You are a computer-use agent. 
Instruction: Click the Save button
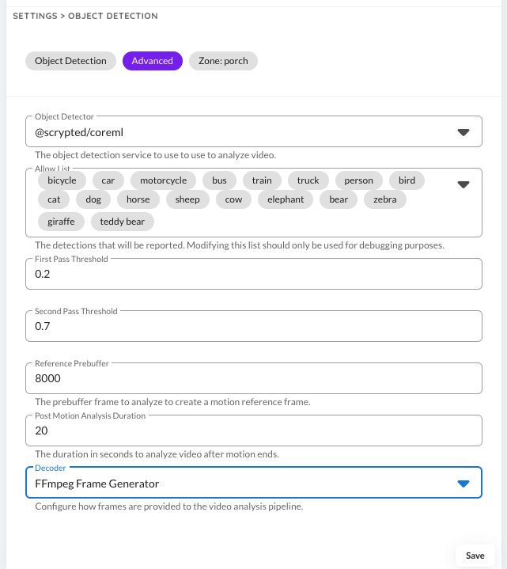[x=475, y=556]
